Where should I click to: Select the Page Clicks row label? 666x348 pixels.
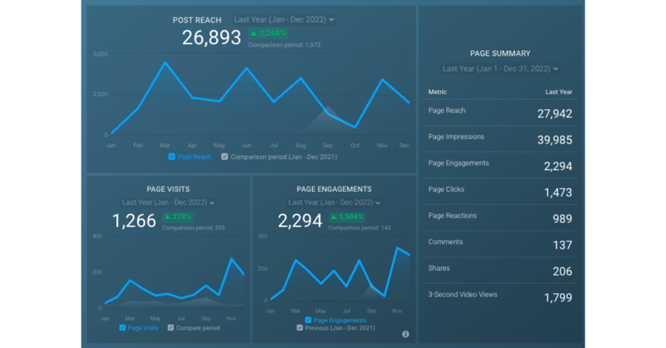pos(446,189)
